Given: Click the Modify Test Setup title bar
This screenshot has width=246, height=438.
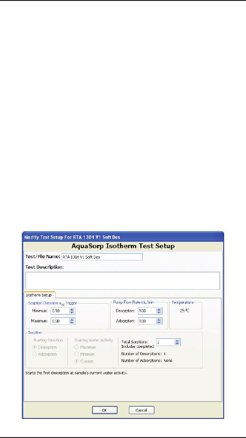Looking at the screenshot, I should (123, 237).
